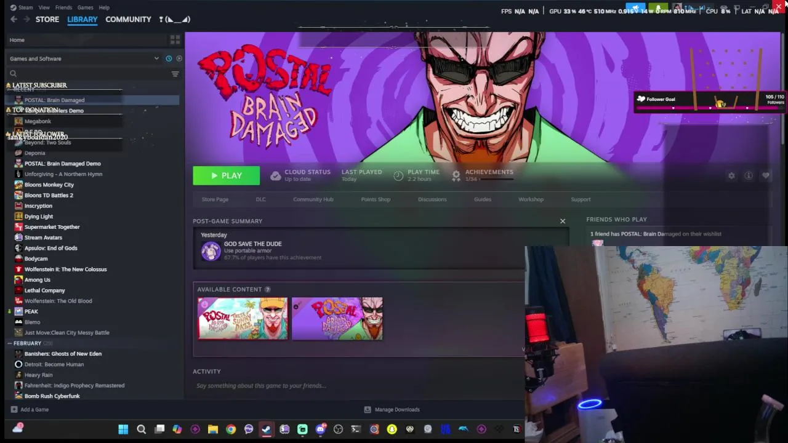Open the first POSTAL DLC thumbnail with yellow hat

[243, 319]
